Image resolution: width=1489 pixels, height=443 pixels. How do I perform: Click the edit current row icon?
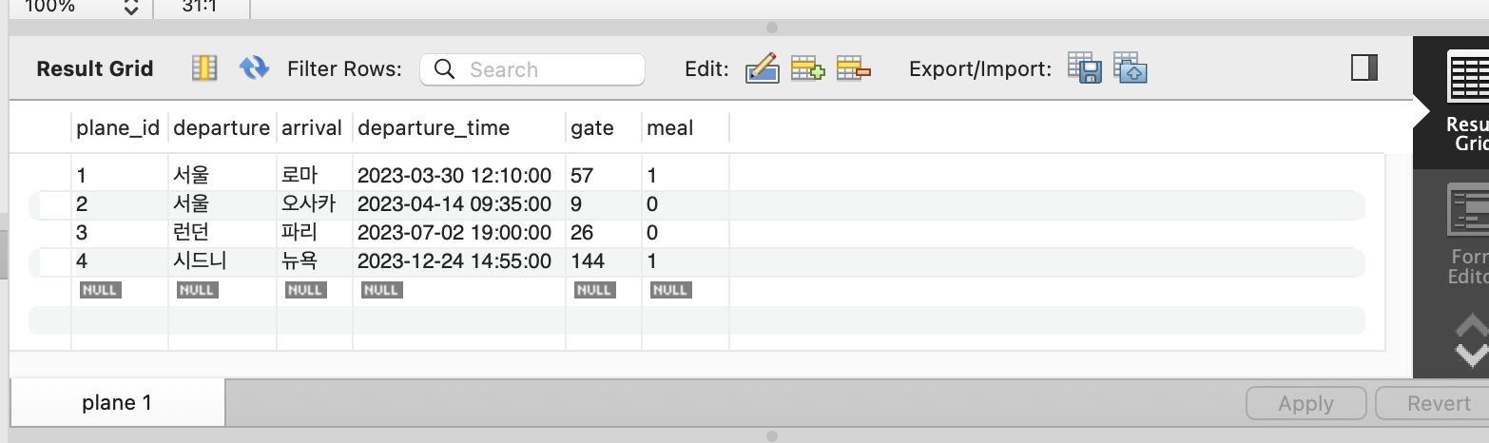click(763, 68)
